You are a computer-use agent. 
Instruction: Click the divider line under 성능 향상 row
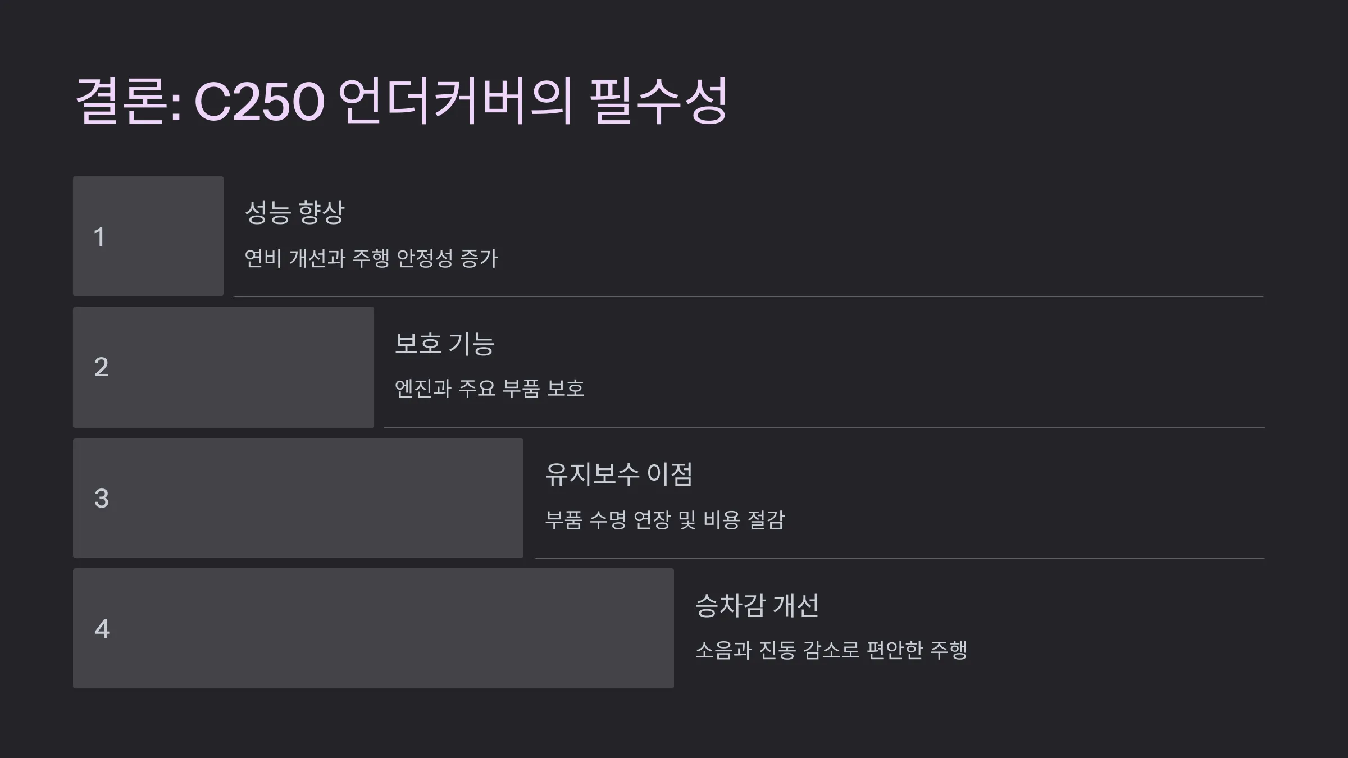click(749, 296)
